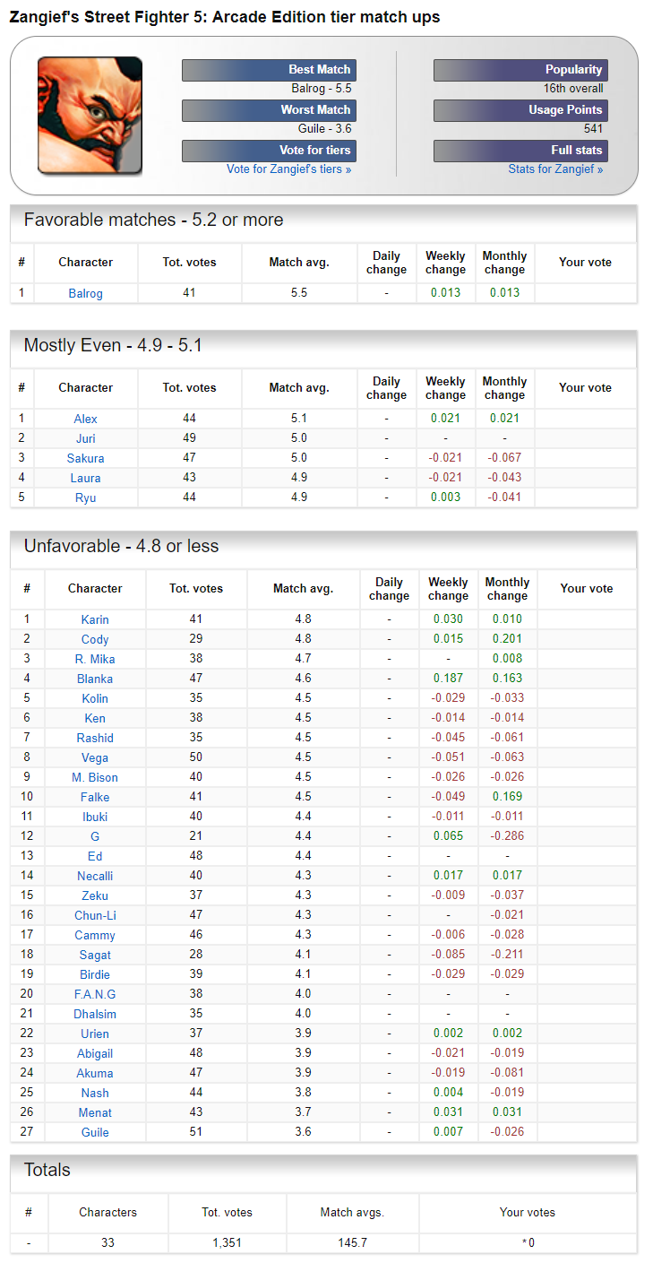Open the M. Bison character link
The width and height of the screenshot is (653, 1263).
click(95, 777)
